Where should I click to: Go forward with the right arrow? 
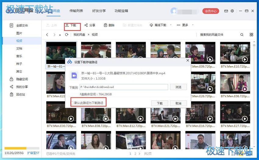pos(54,35)
